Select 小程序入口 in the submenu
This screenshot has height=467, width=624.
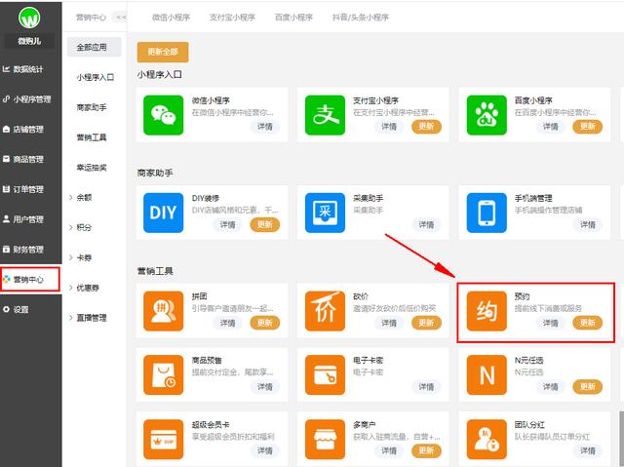[x=95, y=77]
